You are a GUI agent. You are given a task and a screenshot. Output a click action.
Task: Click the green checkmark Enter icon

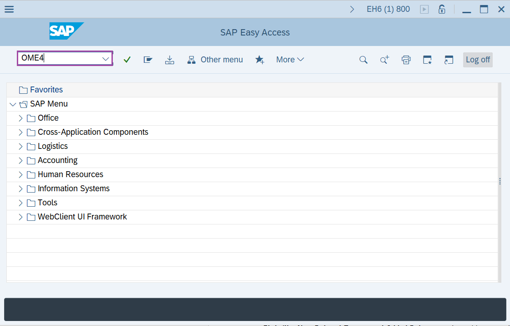tap(127, 60)
